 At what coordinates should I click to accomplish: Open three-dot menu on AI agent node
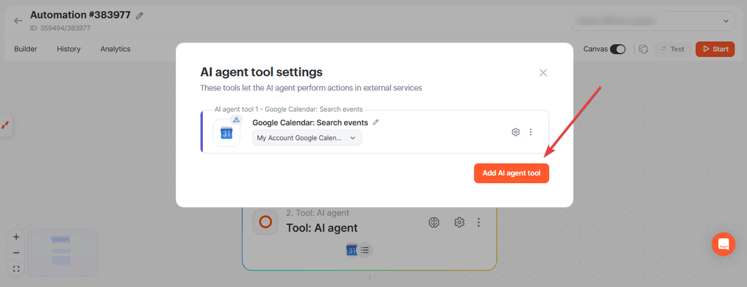pos(479,222)
